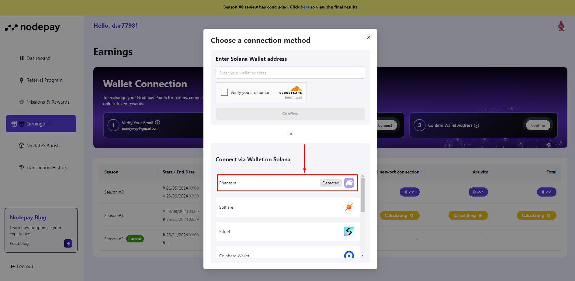Focus the Solana wallet address field
Screen dimensions: 575x281
(290, 73)
